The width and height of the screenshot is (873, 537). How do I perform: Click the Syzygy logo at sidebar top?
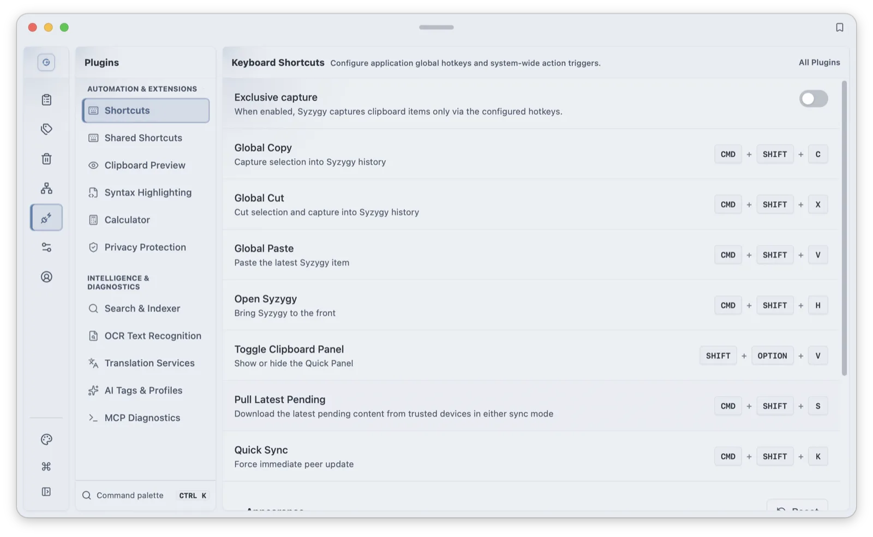tap(46, 62)
